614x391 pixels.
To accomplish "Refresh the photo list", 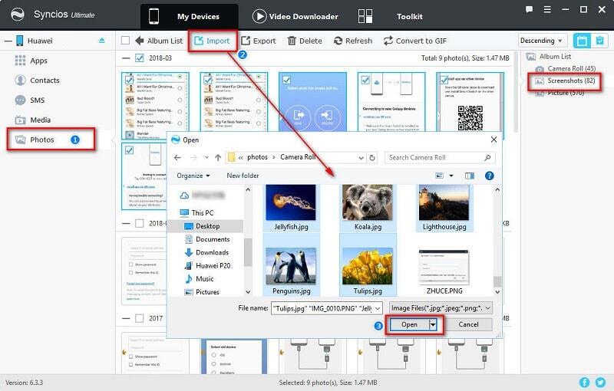I will [x=338, y=41].
